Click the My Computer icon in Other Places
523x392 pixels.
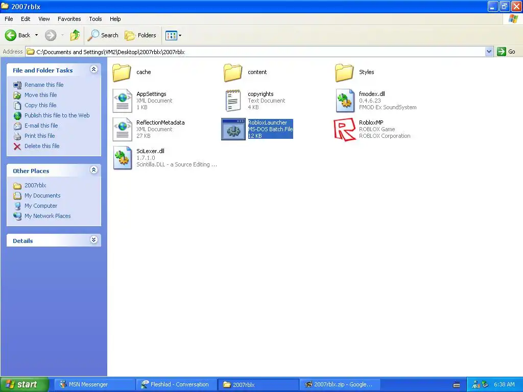click(x=17, y=206)
